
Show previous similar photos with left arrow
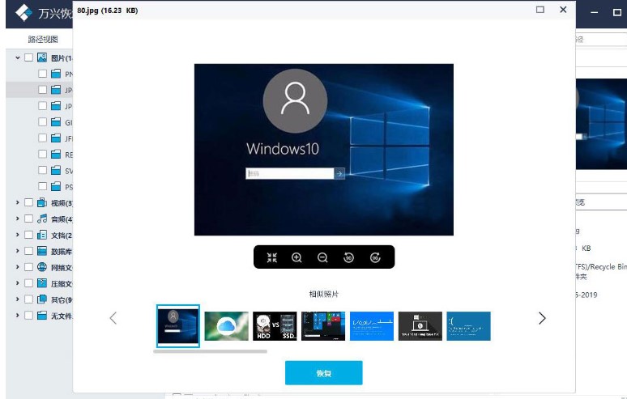tap(113, 318)
